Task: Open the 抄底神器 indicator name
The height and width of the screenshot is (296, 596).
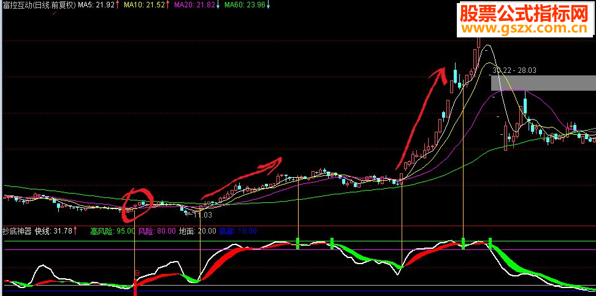Action: coord(17,230)
